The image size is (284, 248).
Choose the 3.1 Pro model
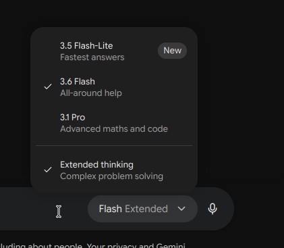point(114,123)
